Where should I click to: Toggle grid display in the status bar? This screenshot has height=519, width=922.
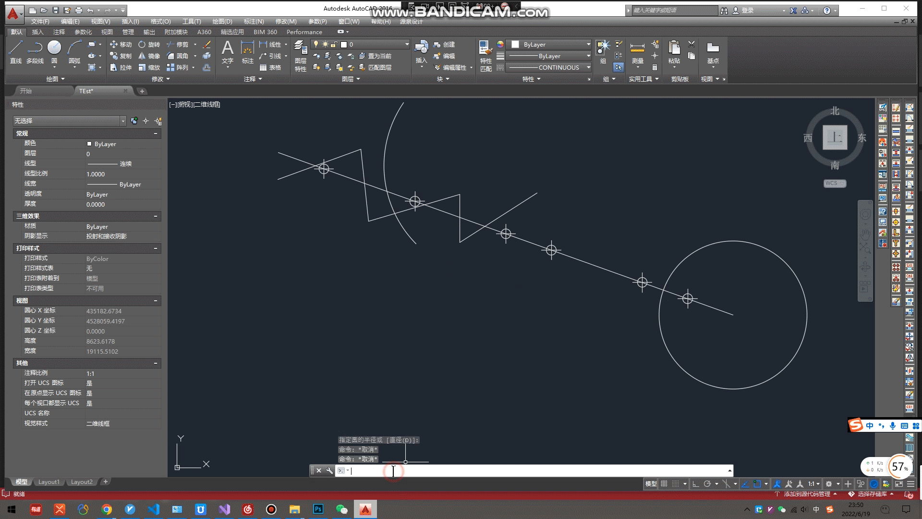pos(664,484)
